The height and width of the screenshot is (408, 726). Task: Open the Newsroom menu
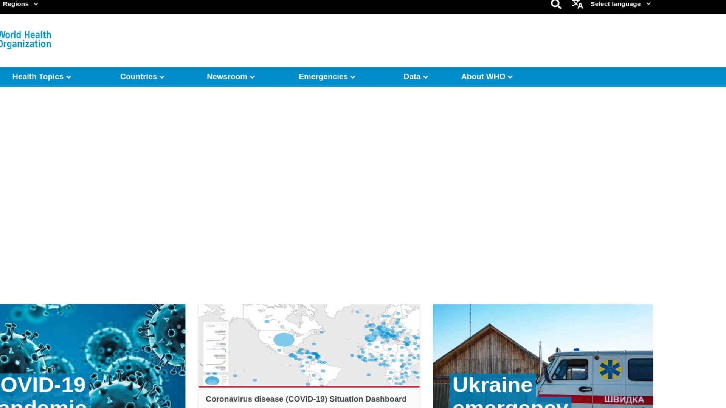coord(231,77)
